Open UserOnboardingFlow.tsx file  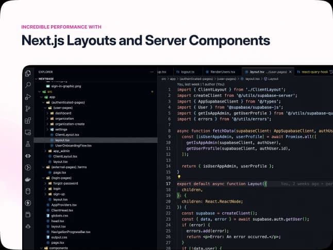(73, 145)
